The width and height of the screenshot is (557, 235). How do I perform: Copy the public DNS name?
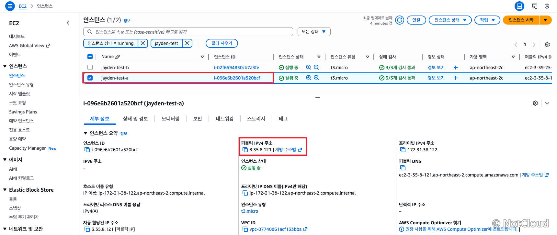pos(403,168)
